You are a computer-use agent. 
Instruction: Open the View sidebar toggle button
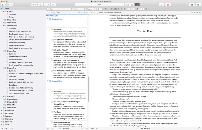(4, 5)
